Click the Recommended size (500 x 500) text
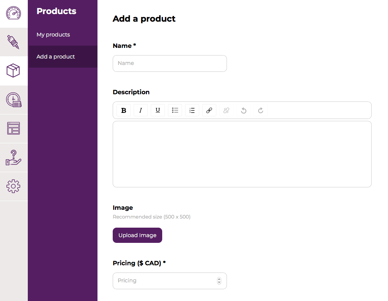 152,217
